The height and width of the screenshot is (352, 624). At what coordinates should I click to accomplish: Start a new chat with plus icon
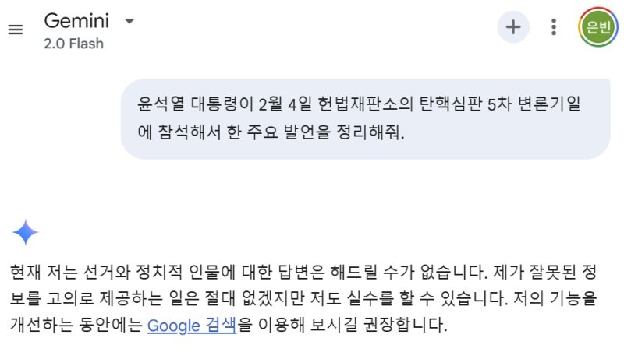tap(513, 27)
